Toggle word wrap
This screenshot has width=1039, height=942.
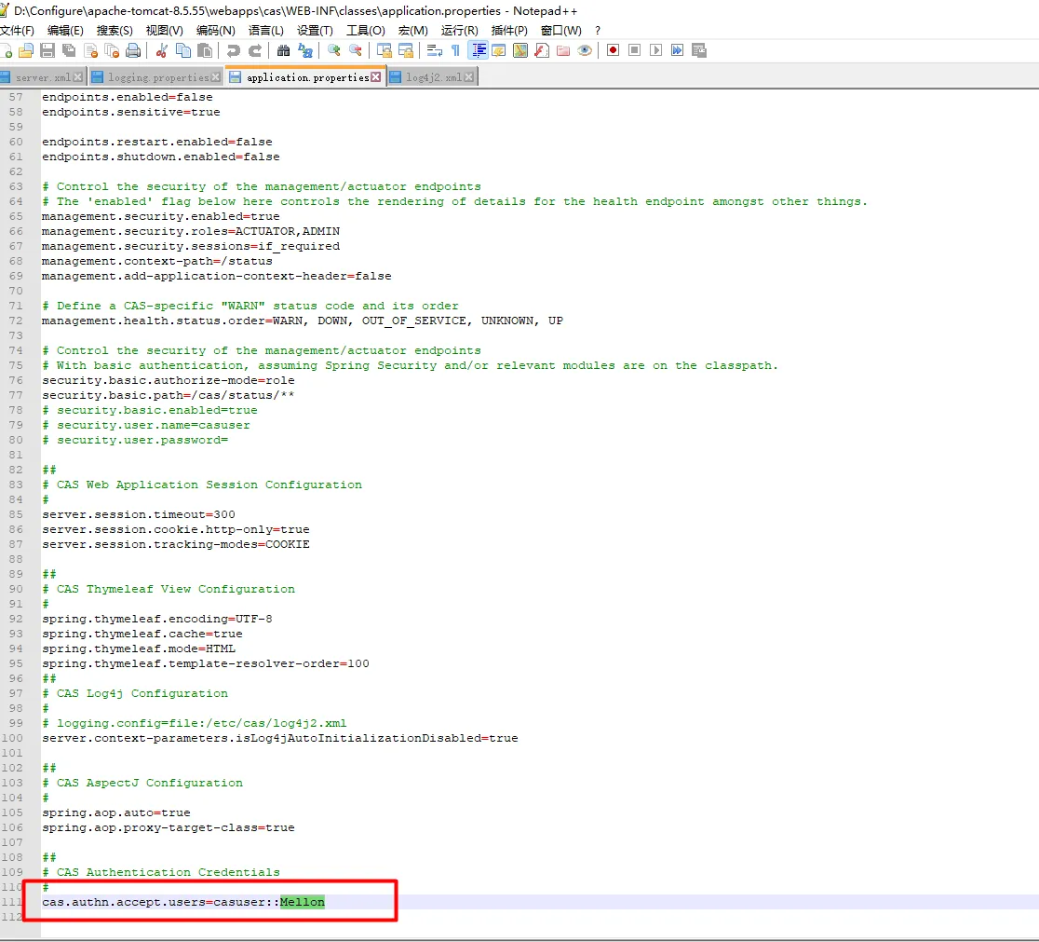pos(435,50)
